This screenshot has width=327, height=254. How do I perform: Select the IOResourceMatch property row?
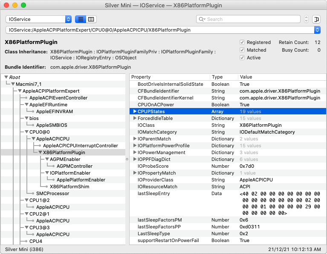click(228, 187)
